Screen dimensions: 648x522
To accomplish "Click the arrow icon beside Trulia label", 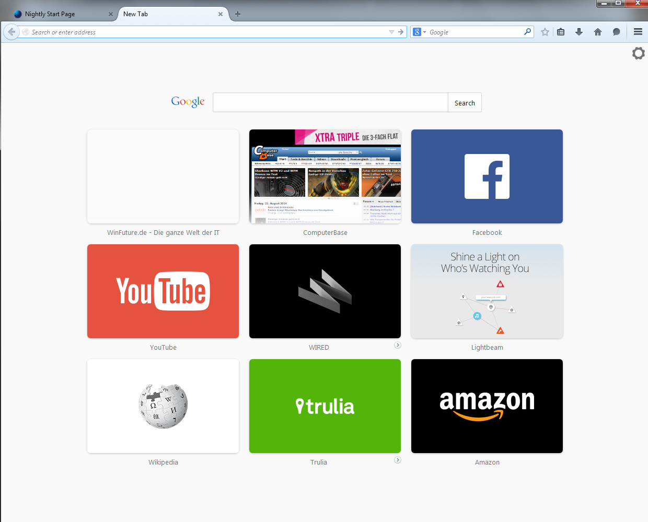I will coord(398,460).
